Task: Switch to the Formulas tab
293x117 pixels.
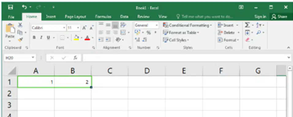Action: [103, 17]
